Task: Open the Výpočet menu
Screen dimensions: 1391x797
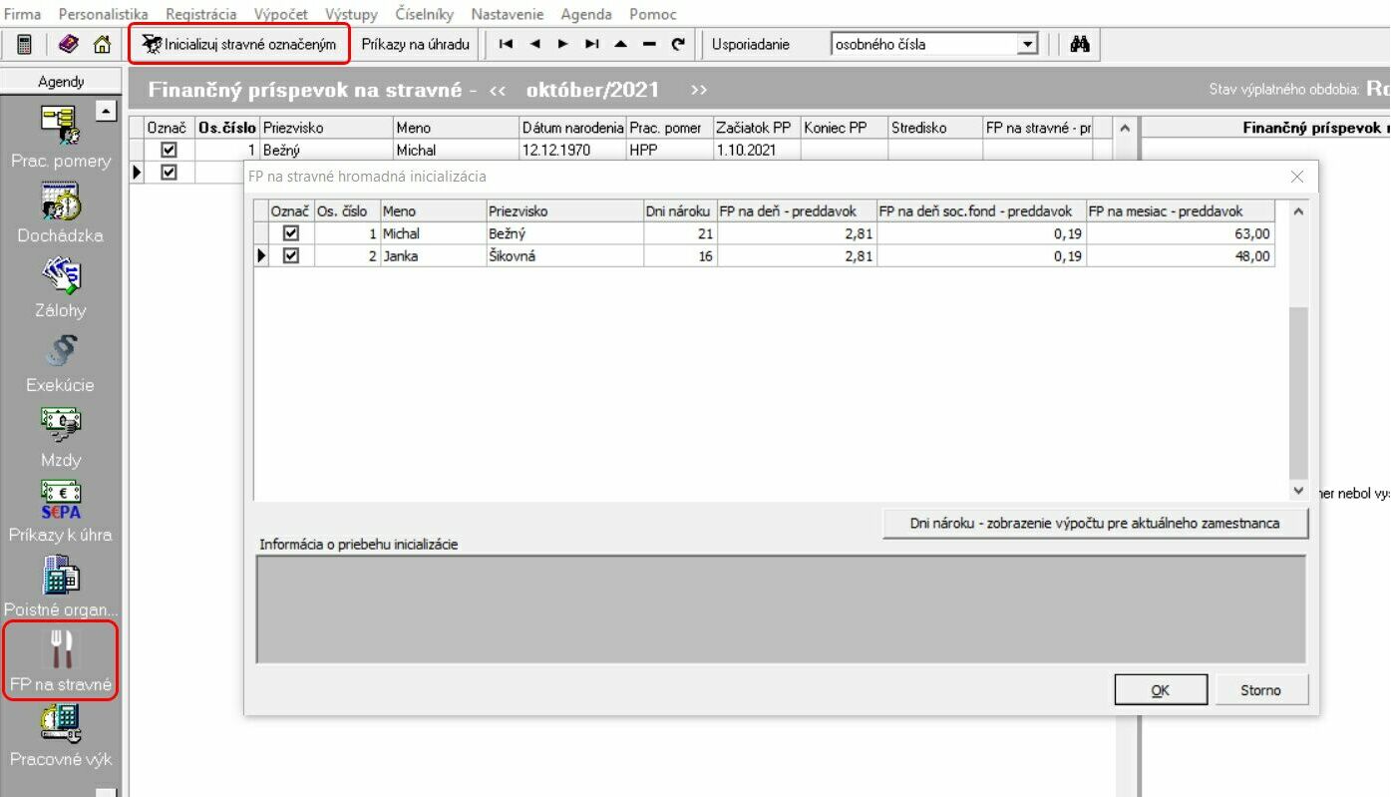Action: [281, 14]
